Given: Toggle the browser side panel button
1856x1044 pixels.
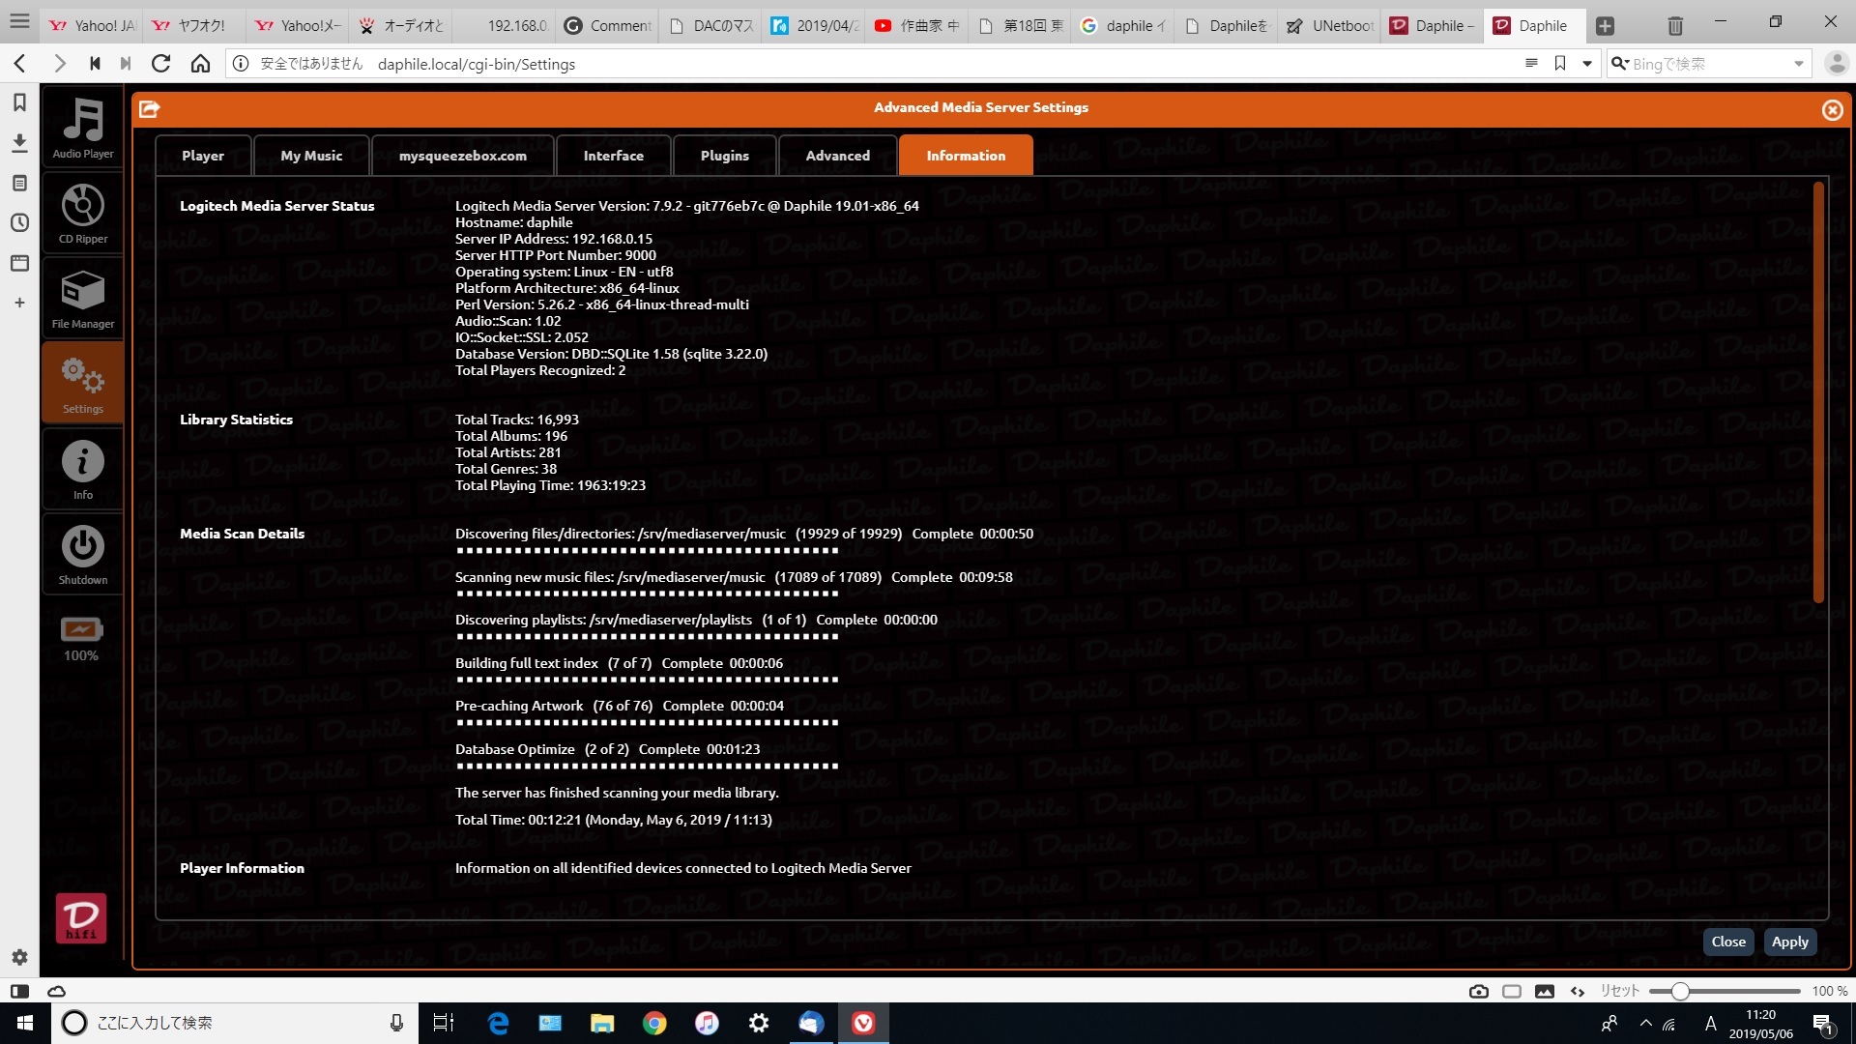Looking at the screenshot, I should point(19,991).
